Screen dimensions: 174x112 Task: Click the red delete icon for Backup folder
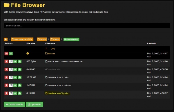[x=6, y=54]
